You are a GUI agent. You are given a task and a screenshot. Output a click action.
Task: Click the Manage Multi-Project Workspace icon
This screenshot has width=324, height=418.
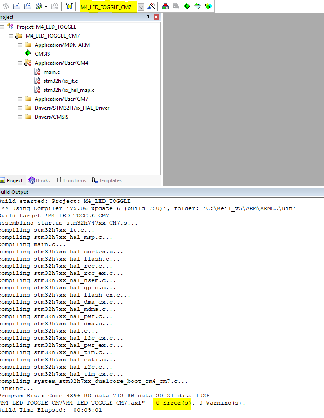click(x=176, y=6)
